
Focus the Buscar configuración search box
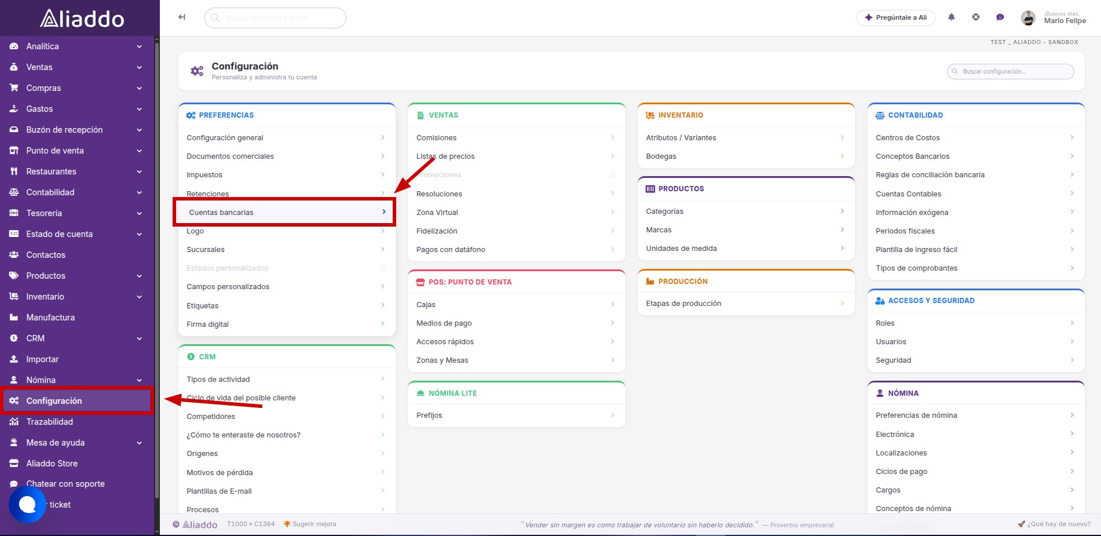click(1010, 71)
